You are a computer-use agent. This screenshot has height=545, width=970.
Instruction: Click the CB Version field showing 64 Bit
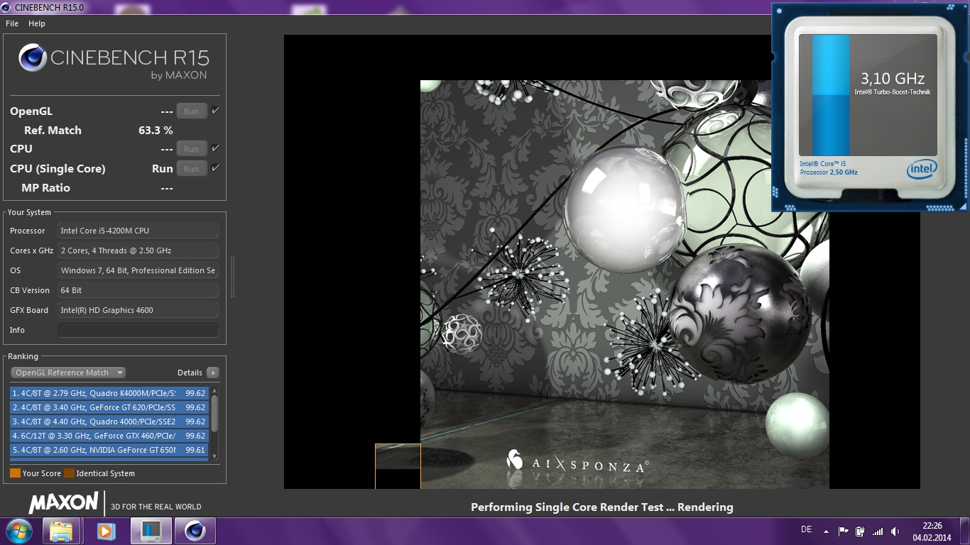(138, 290)
